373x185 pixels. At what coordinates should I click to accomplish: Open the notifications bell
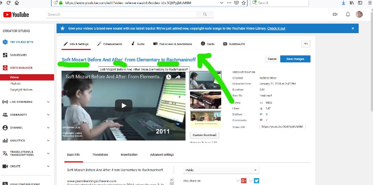point(348,14)
